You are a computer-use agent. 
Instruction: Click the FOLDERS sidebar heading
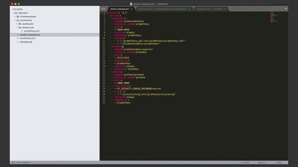pyautogui.click(x=18, y=9)
